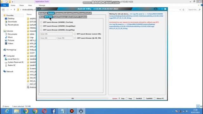Open Local Disk (C:) in sidebar

pos(13,59)
